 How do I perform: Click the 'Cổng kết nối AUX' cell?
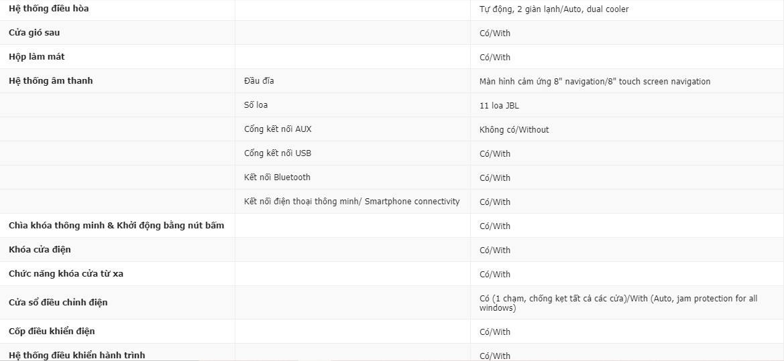[278, 129]
